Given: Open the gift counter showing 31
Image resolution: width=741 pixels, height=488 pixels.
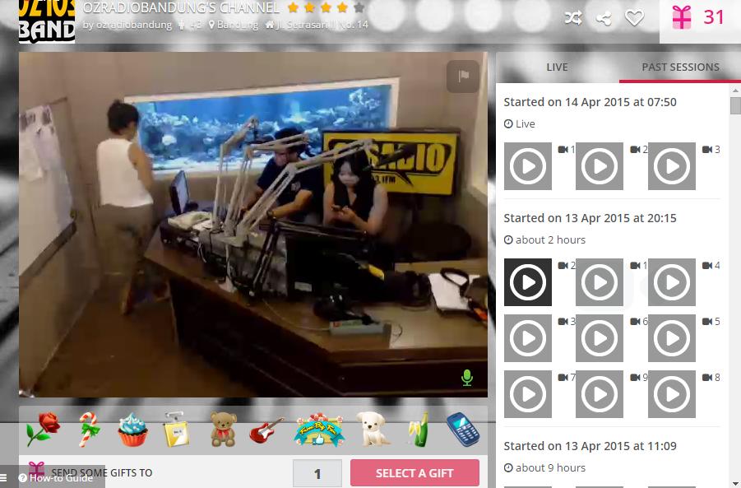Looking at the screenshot, I should coord(700,18).
